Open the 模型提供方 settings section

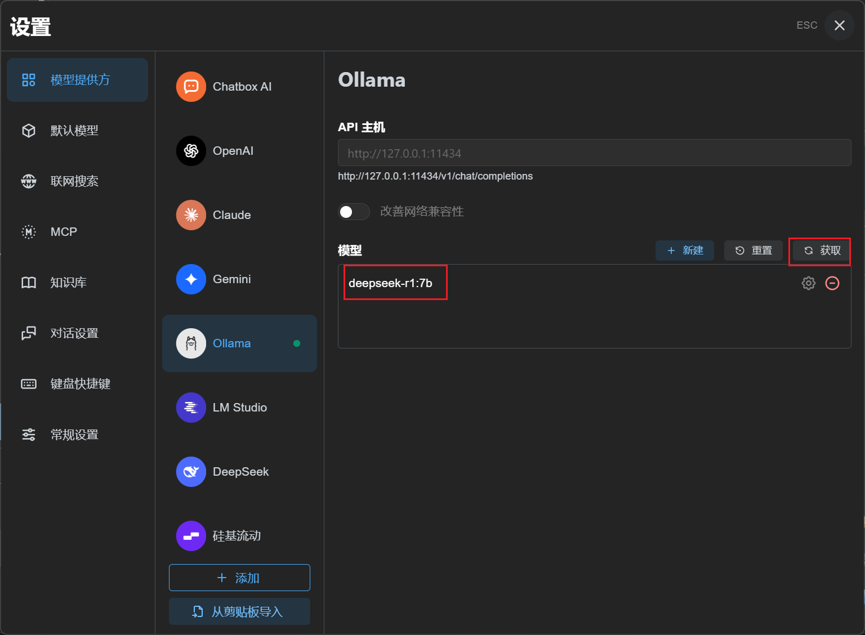click(77, 80)
